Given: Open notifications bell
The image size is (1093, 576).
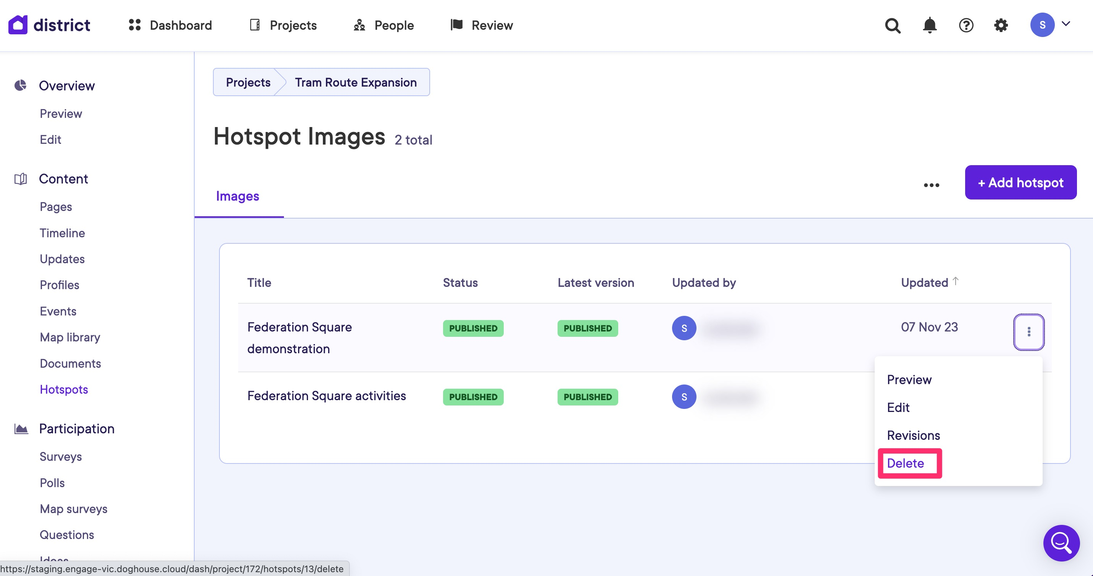Looking at the screenshot, I should point(929,26).
